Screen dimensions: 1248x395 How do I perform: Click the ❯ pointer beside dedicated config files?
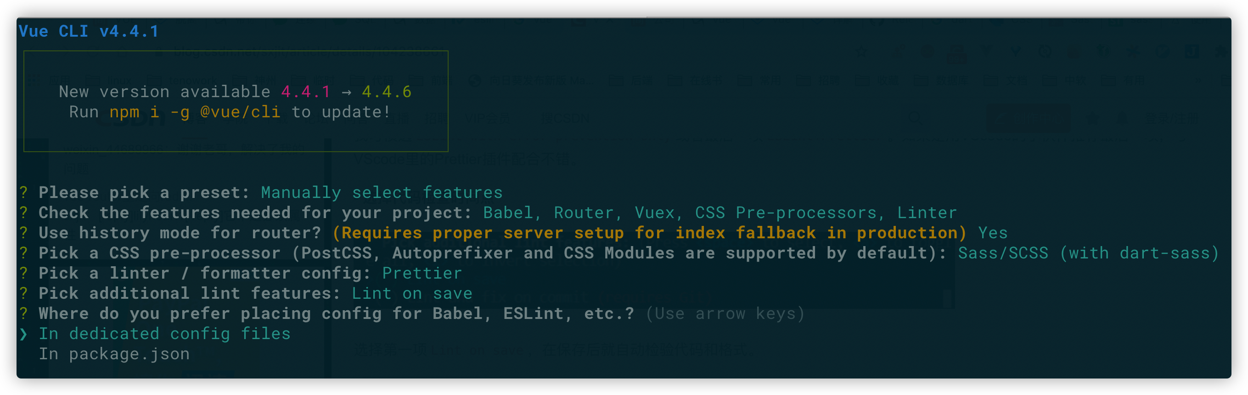(23, 334)
